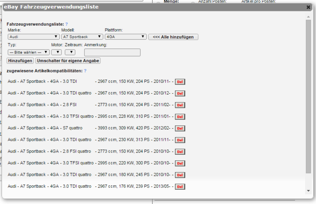
Task: Click the Alle hinzufügen button
Action: pos(173,37)
